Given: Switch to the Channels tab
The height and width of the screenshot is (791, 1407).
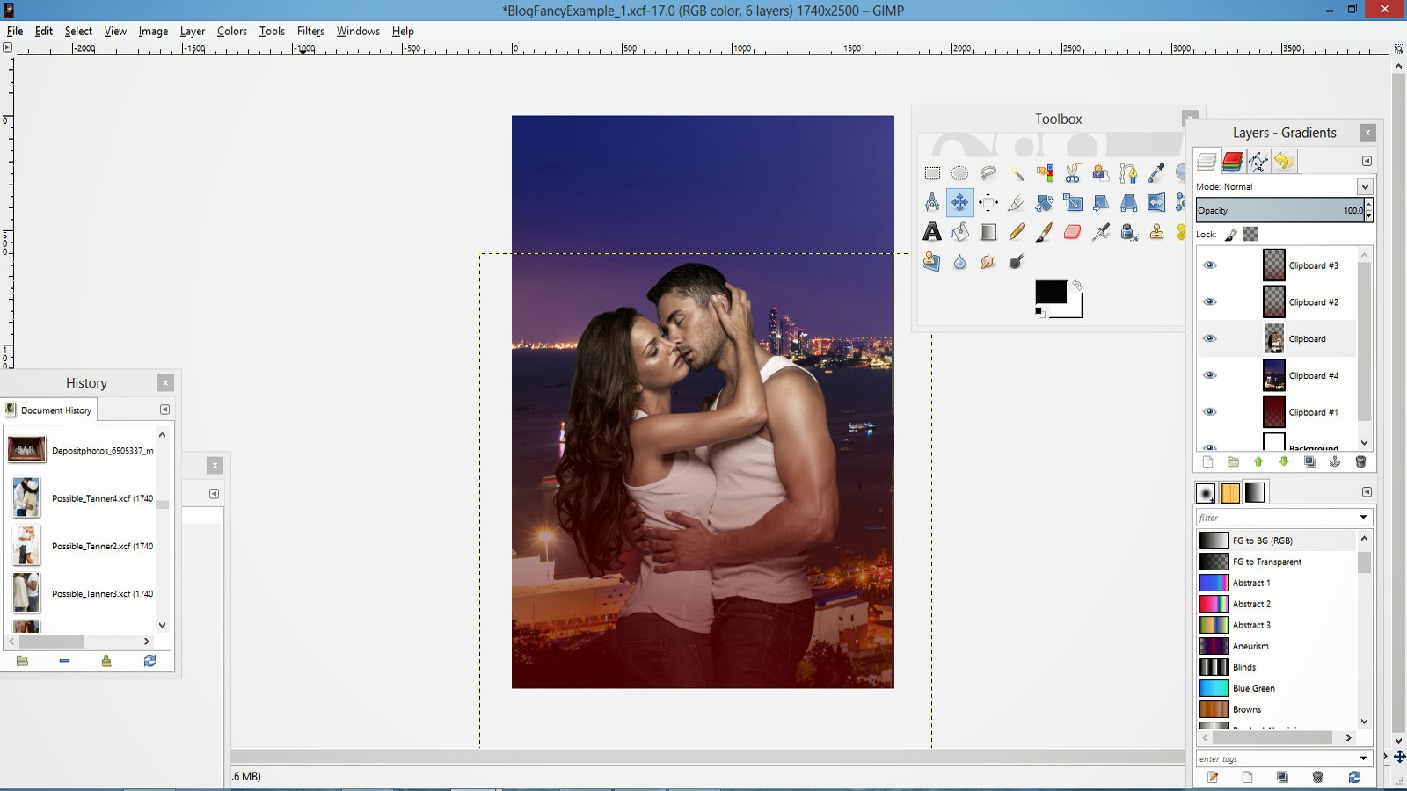Looking at the screenshot, I should tap(1233, 162).
